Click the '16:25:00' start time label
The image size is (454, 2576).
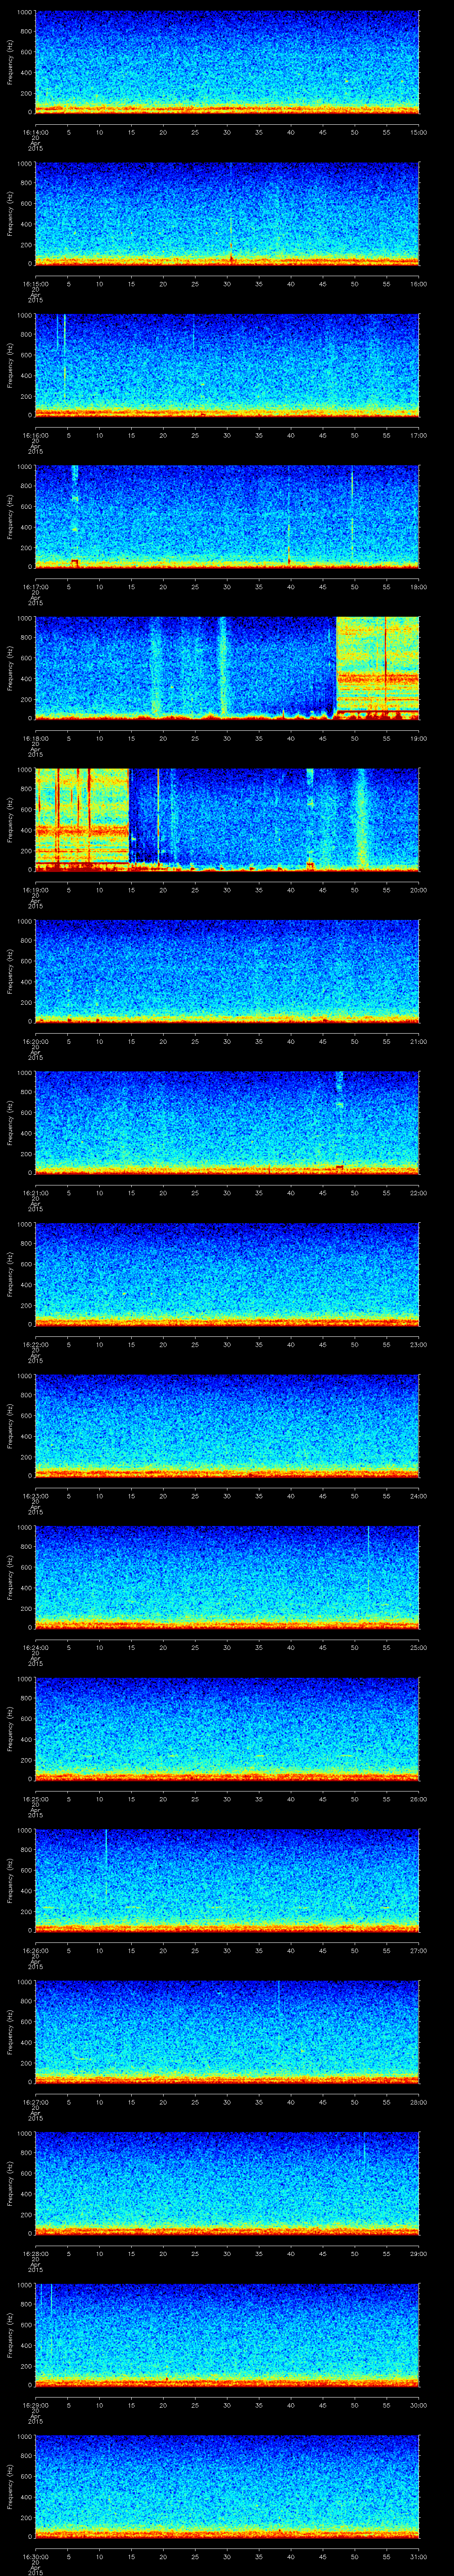click(x=35, y=1798)
